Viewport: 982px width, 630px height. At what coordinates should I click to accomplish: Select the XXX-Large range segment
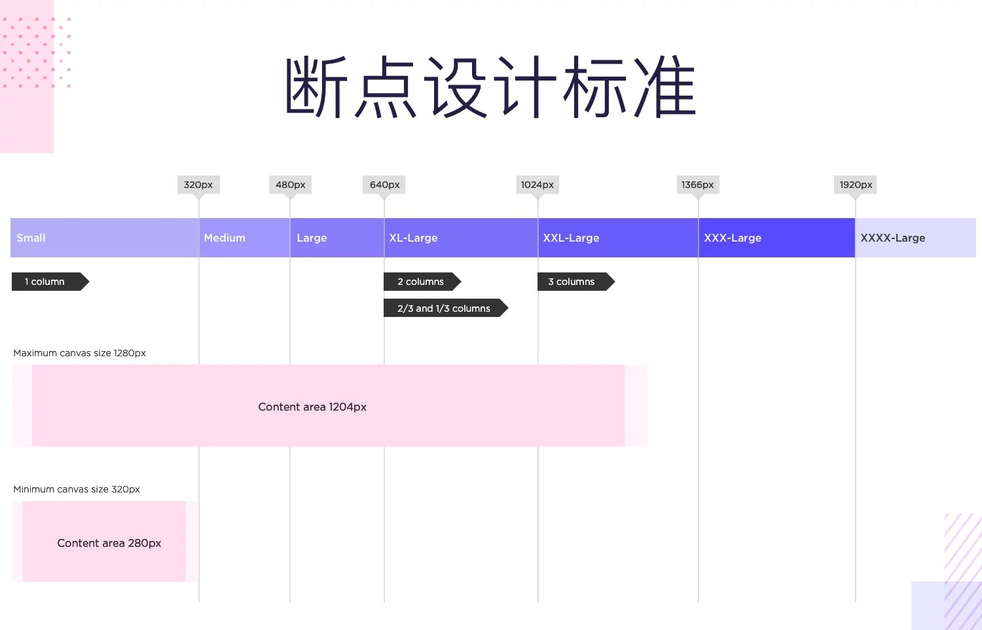click(777, 238)
